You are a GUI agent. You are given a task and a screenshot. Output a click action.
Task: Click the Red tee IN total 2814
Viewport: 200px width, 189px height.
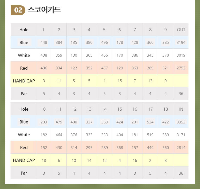(x=181, y=148)
